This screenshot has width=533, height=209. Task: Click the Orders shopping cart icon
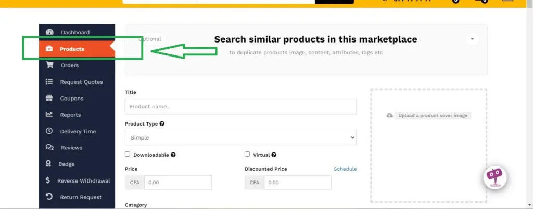tap(49, 65)
